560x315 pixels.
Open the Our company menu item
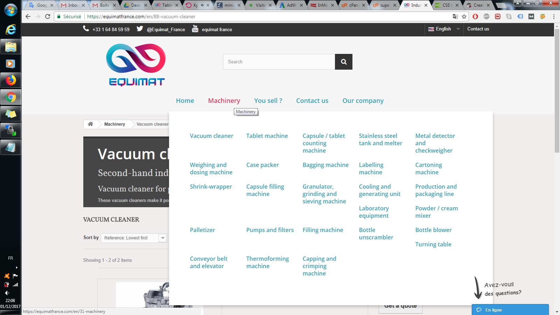click(363, 101)
